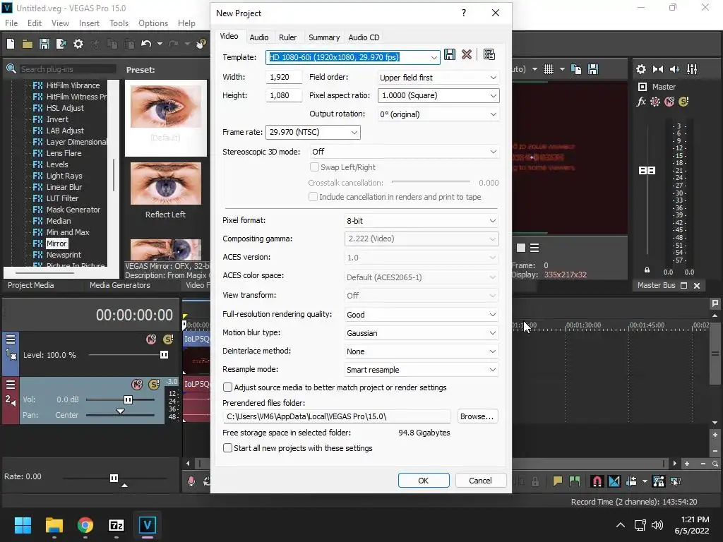
Task: Switch to the Audio CD tab
Action: pos(364,37)
